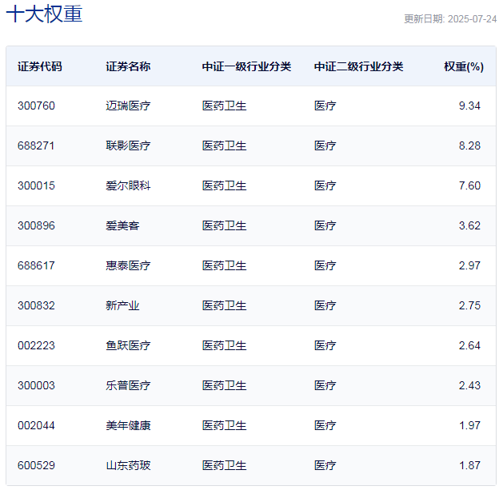Viewport: 503px width, 490px height.
Task: Click weight value 2.43
Action: (x=469, y=385)
